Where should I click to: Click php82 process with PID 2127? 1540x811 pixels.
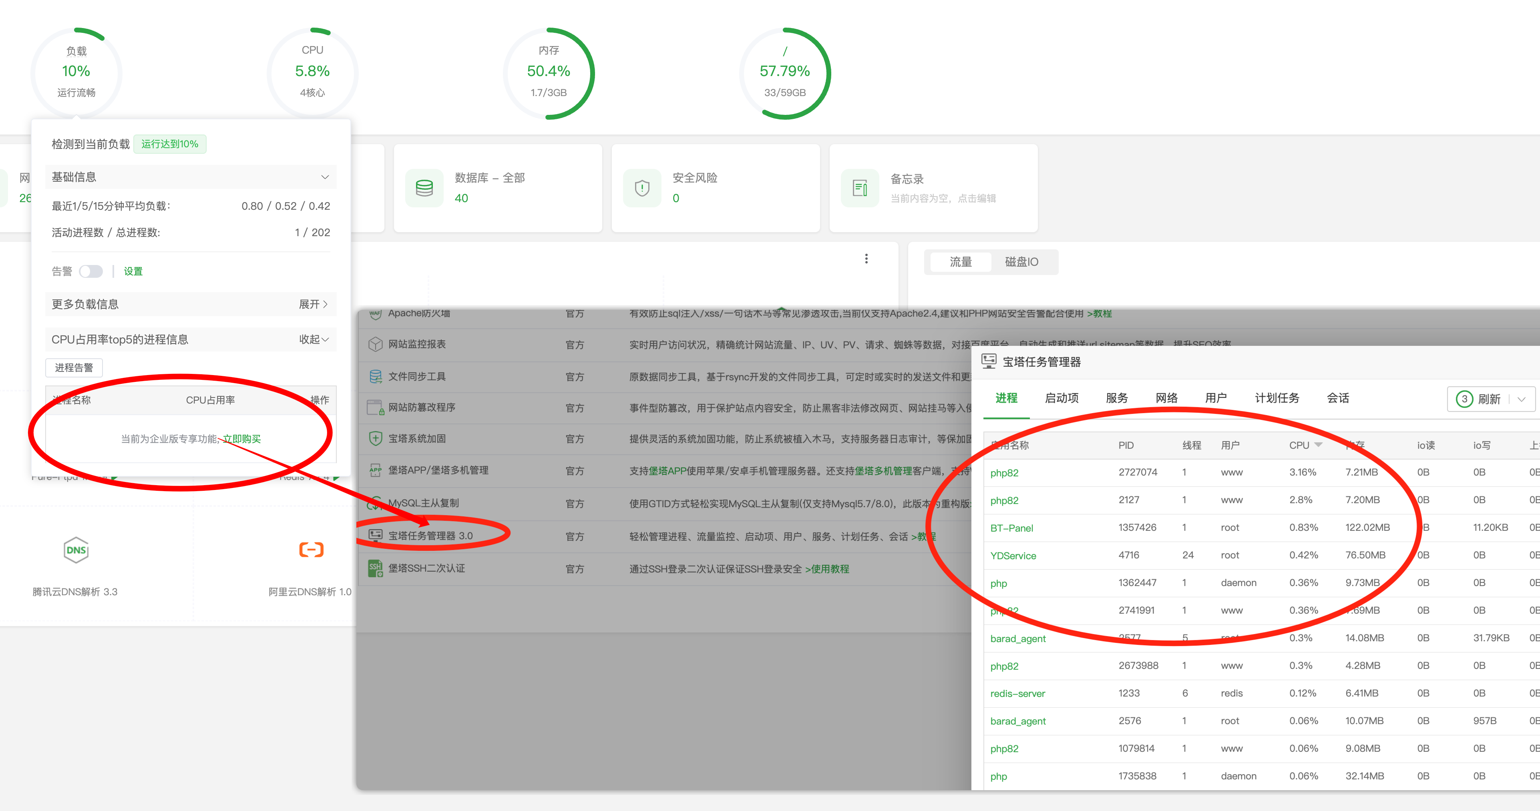[1004, 501]
